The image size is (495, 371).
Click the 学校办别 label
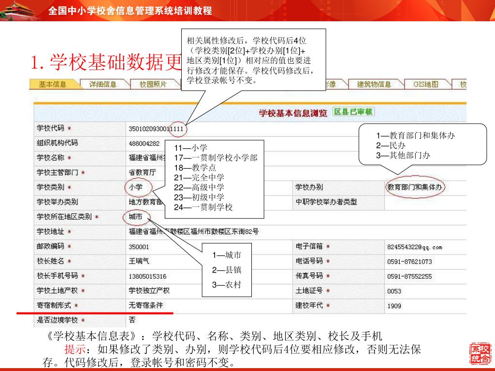tap(309, 187)
